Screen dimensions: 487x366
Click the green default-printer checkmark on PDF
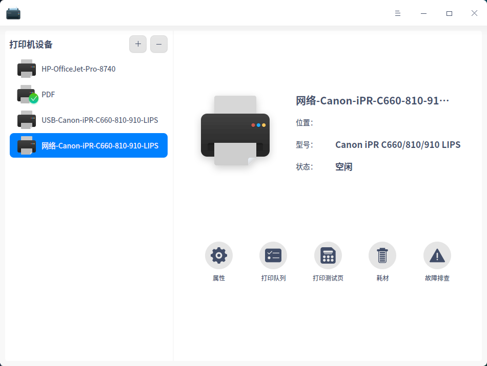click(33, 99)
